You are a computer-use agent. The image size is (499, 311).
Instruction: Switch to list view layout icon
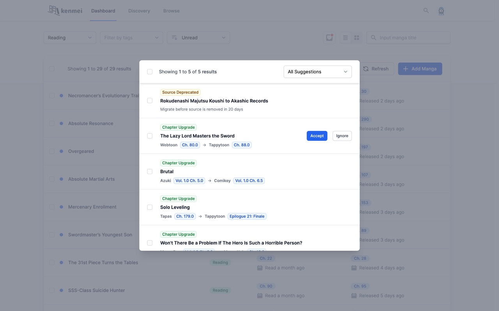tap(345, 38)
